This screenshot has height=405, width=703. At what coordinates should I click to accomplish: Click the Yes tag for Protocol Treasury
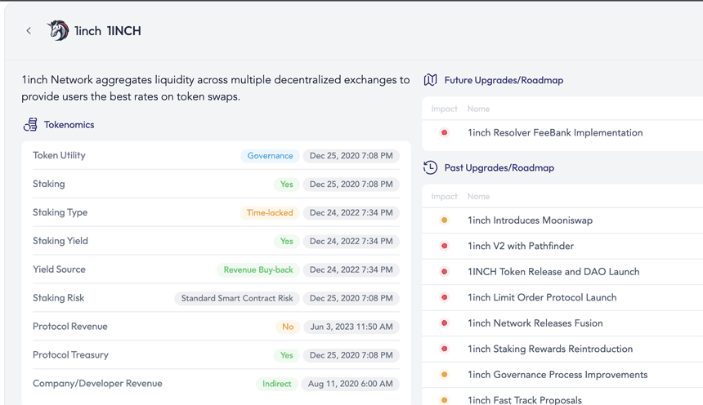pos(286,355)
